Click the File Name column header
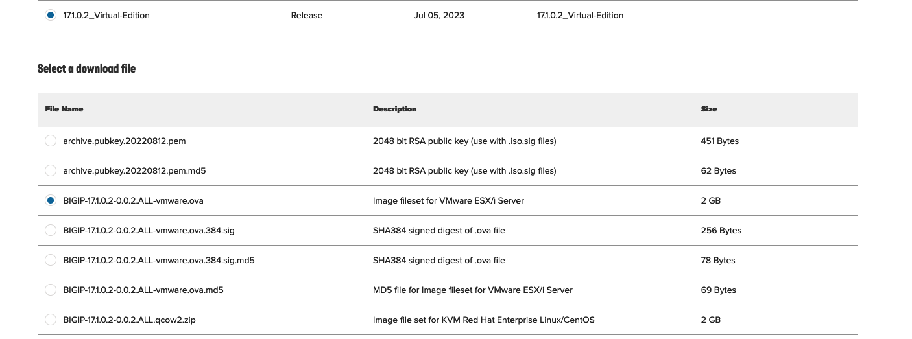The width and height of the screenshot is (912, 339). click(x=64, y=109)
